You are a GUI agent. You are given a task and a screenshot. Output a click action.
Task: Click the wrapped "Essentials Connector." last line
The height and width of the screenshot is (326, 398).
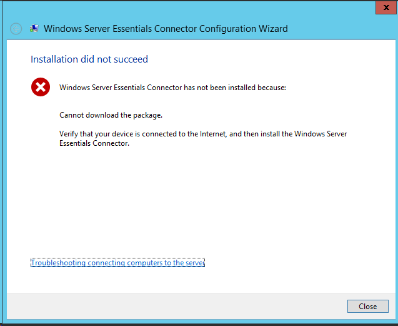(94, 143)
